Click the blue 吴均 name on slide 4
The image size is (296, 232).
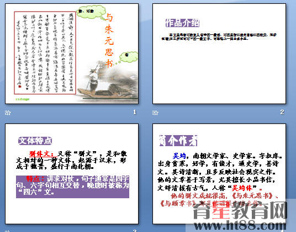click(x=179, y=156)
